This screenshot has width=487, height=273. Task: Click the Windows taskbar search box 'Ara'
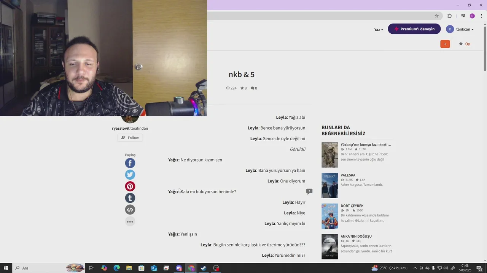click(49, 268)
